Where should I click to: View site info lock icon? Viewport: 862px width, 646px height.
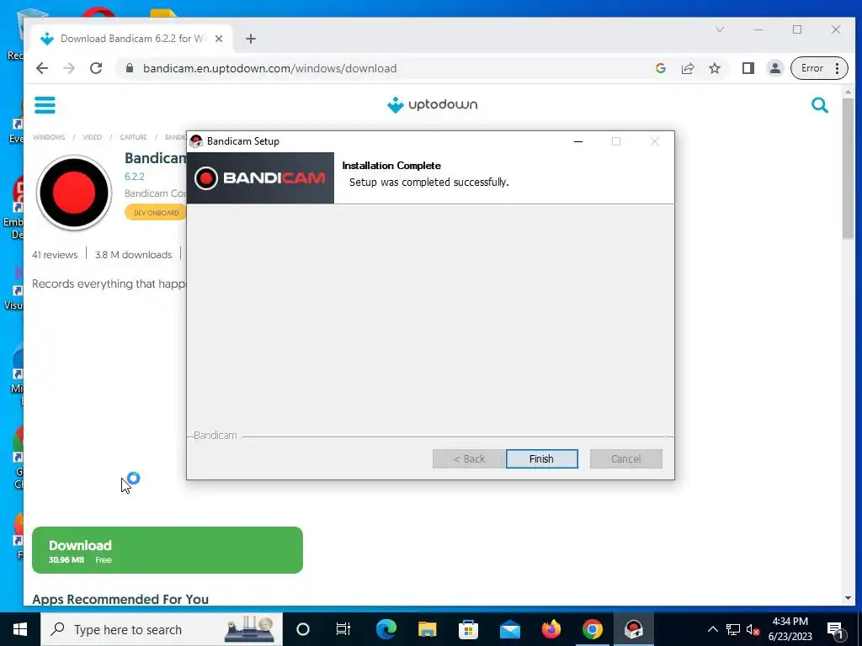click(x=129, y=68)
